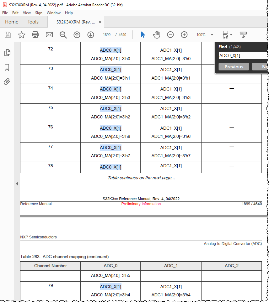Click Previous in the Find bar
The width and height of the screenshot is (269, 302).
coord(234,66)
